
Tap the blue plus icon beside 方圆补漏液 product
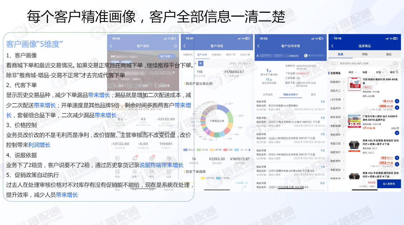[x=397, y=101]
